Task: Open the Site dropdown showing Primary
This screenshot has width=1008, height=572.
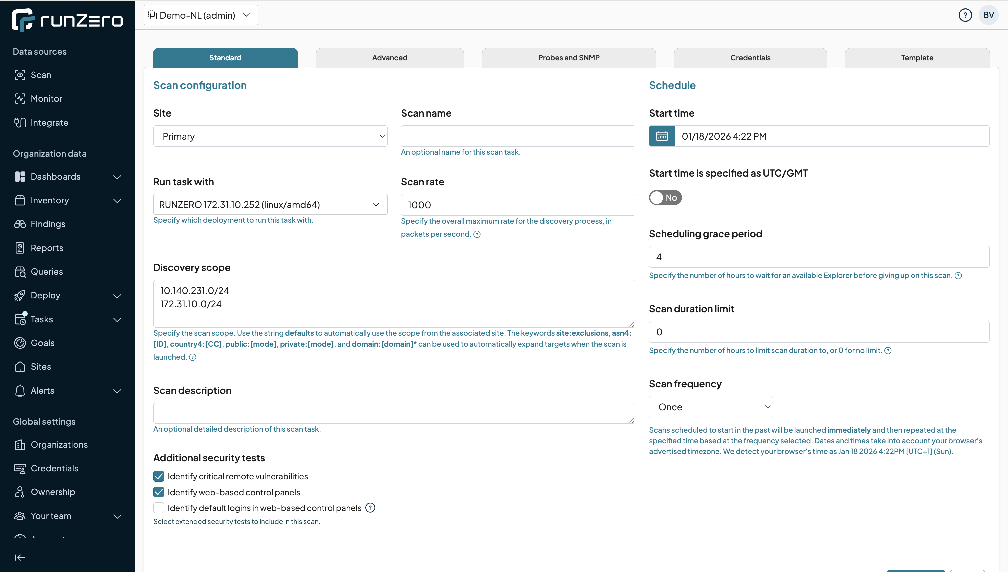Action: coord(270,136)
